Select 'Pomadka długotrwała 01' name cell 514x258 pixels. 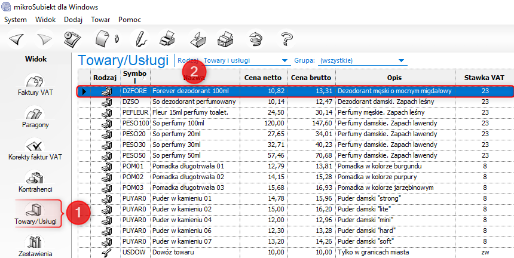[195, 166]
